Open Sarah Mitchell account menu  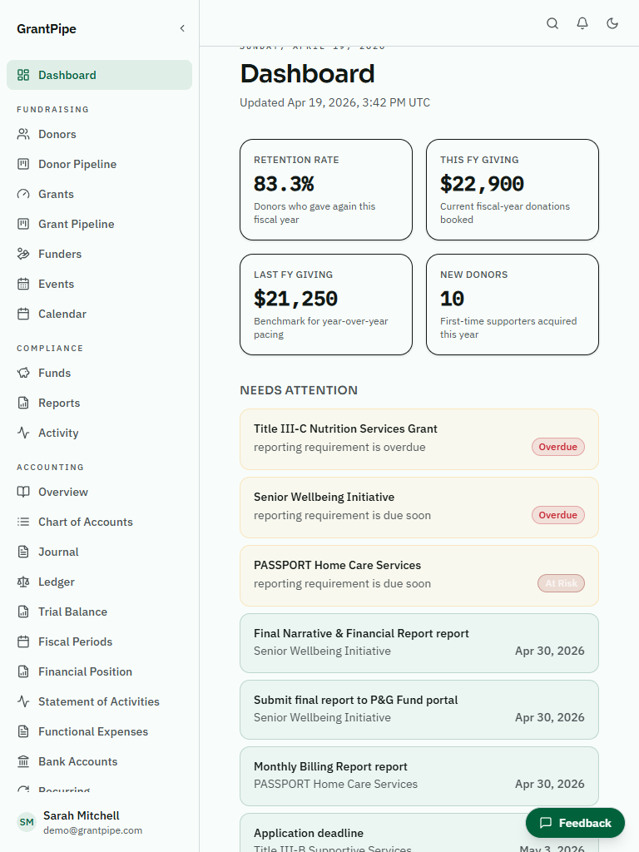click(x=100, y=822)
